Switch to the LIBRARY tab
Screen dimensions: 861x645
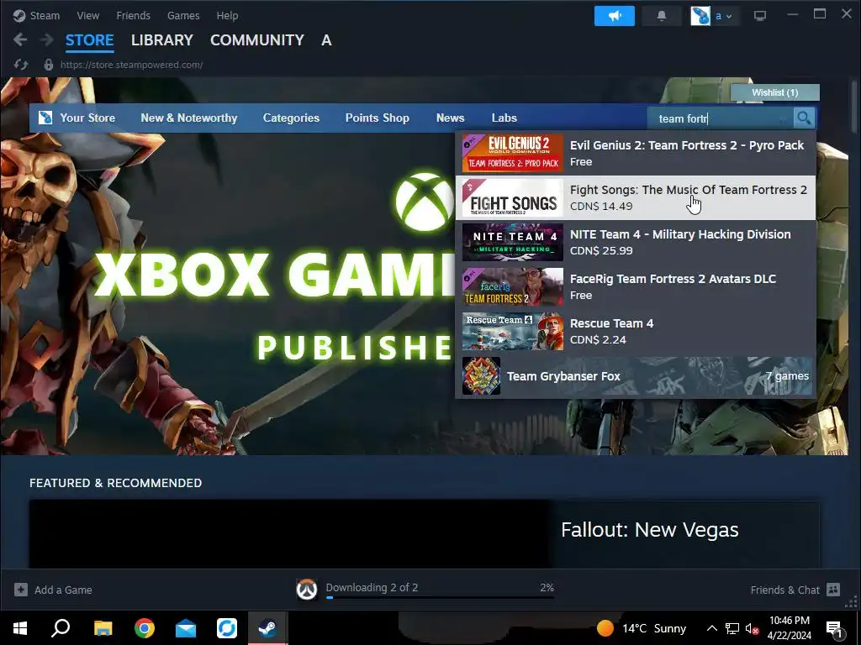coord(162,40)
